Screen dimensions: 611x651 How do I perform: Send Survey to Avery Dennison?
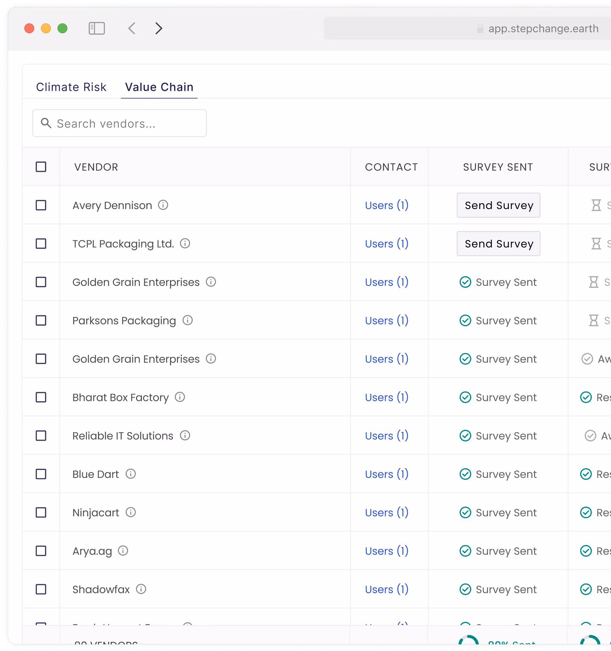pos(498,205)
